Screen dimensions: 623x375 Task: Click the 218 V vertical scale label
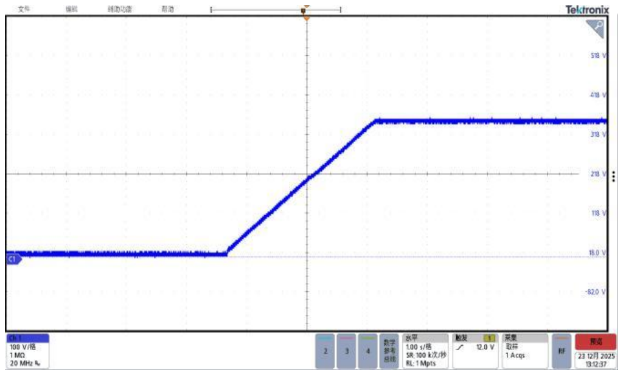(x=598, y=174)
